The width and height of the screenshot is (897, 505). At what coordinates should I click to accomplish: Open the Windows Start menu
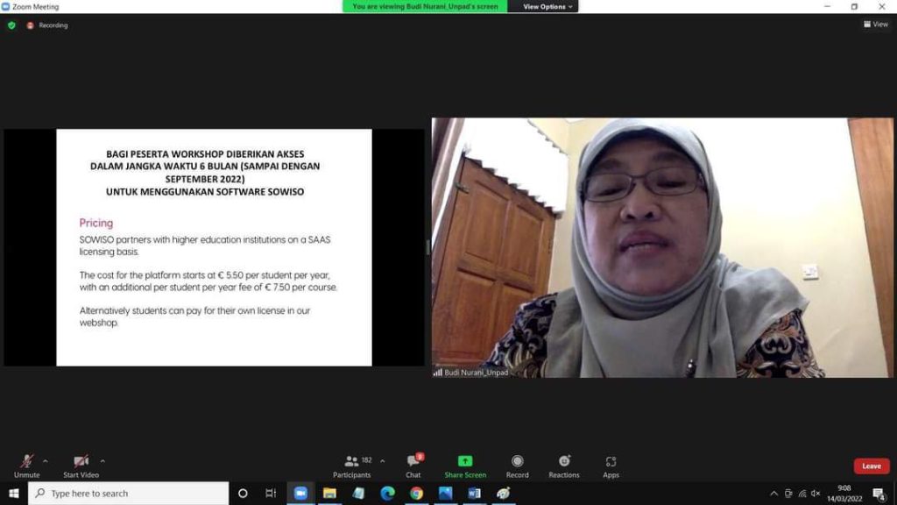[x=14, y=493]
